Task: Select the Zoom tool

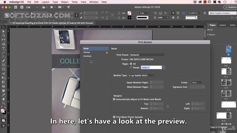Action: [3, 103]
